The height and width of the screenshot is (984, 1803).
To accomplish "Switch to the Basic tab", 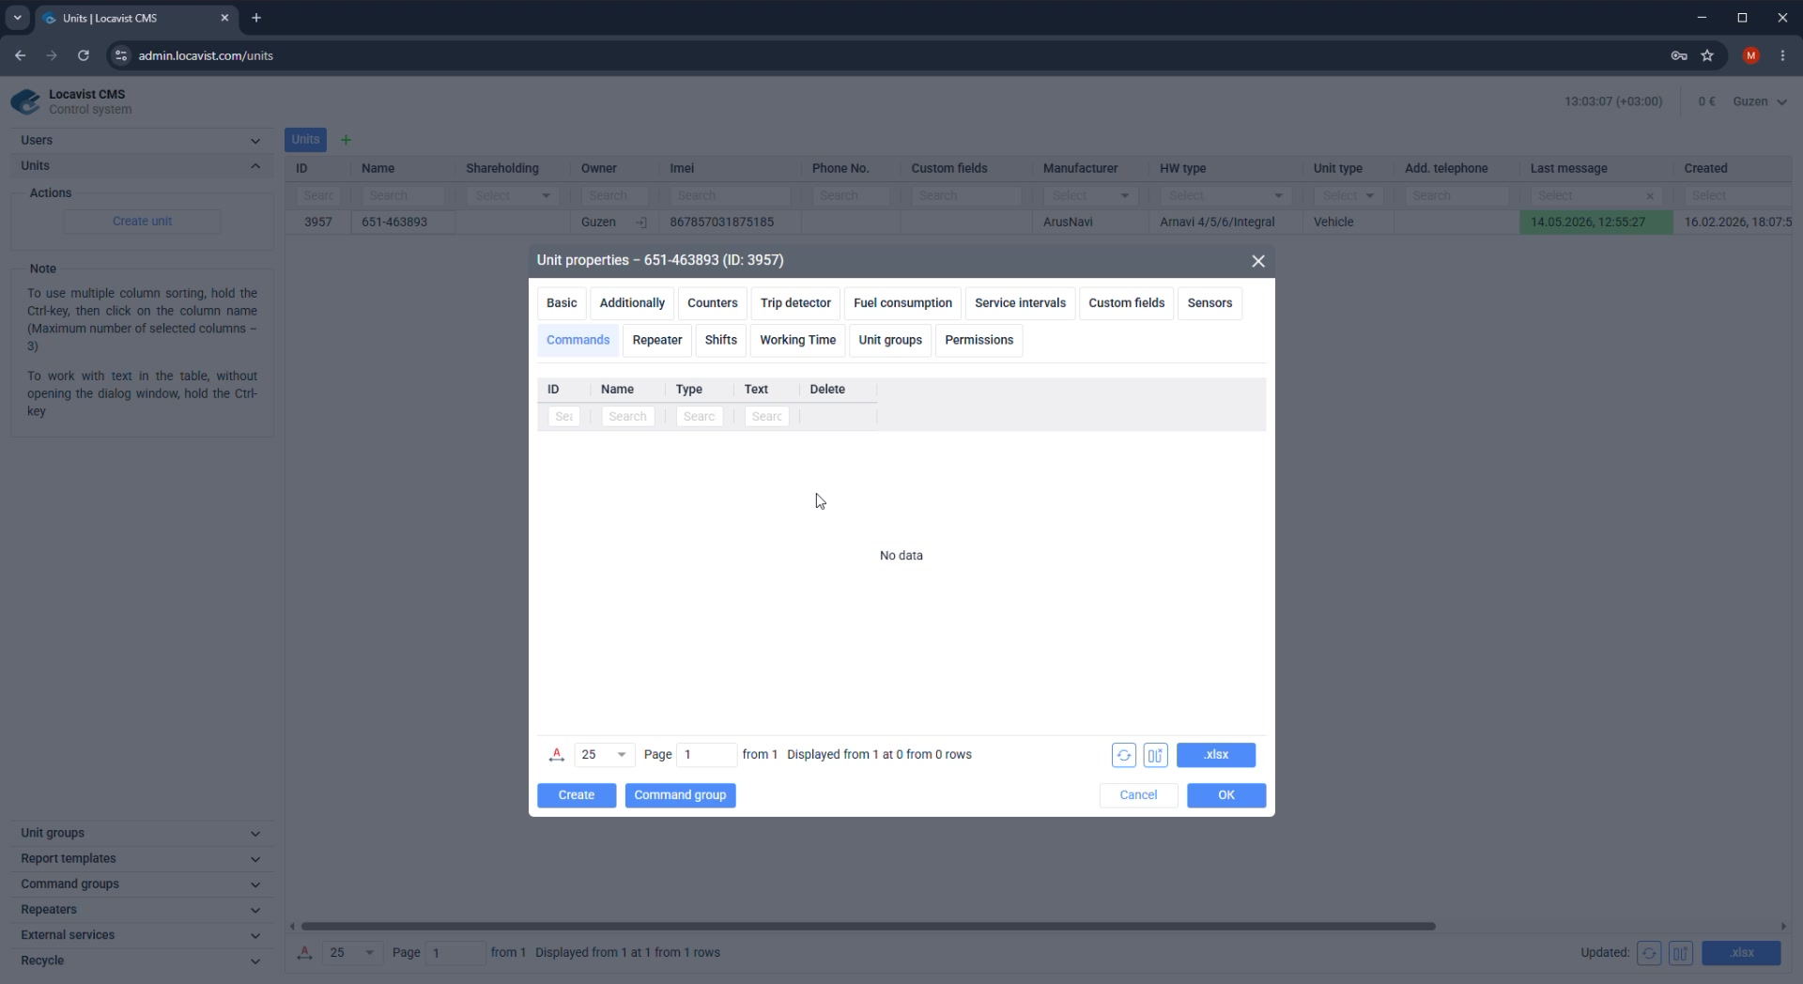I will click(562, 303).
